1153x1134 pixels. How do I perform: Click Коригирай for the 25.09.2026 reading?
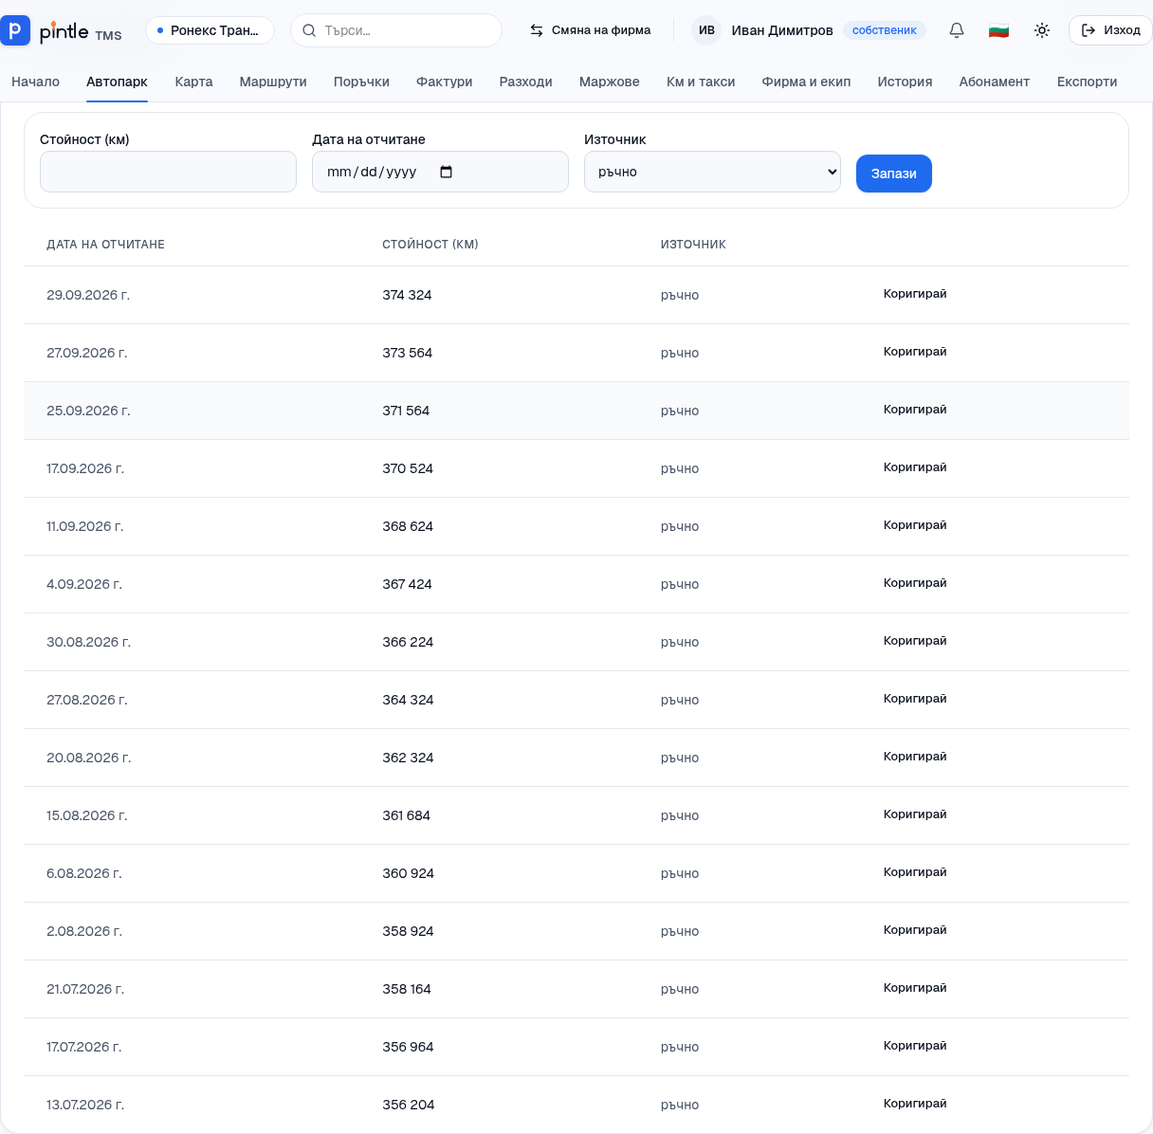915,410
